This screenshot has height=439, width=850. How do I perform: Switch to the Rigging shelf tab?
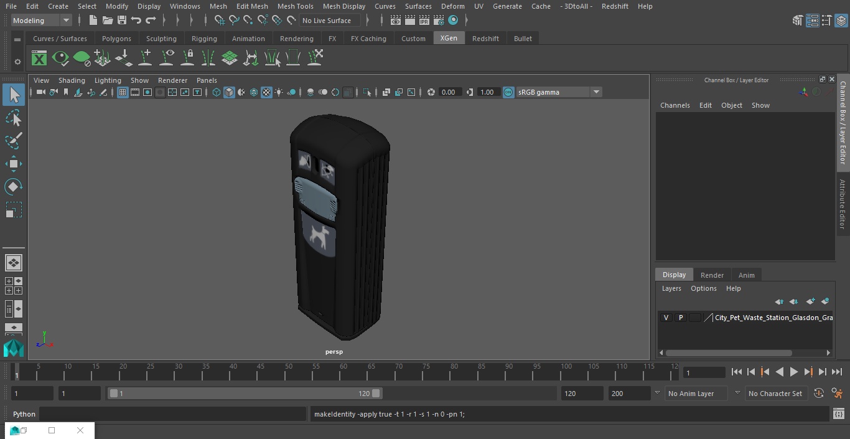coord(204,39)
